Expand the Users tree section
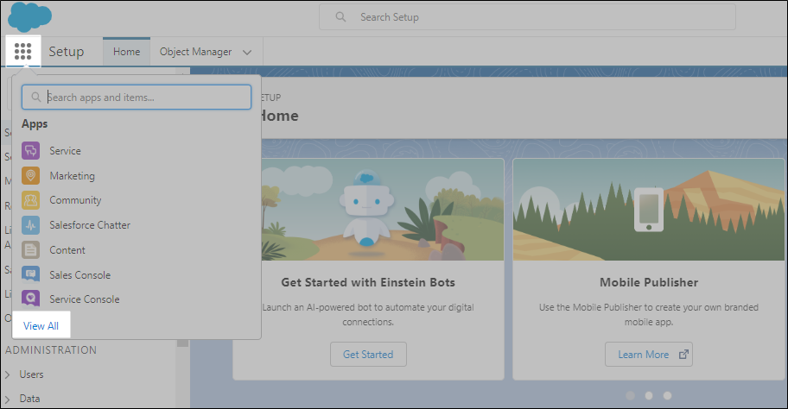788x409 pixels. (x=8, y=374)
